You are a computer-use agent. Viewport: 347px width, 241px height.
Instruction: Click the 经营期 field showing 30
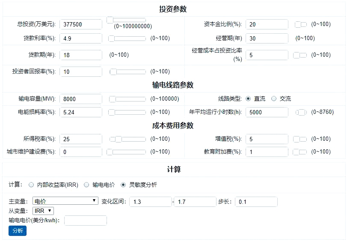point(267,38)
